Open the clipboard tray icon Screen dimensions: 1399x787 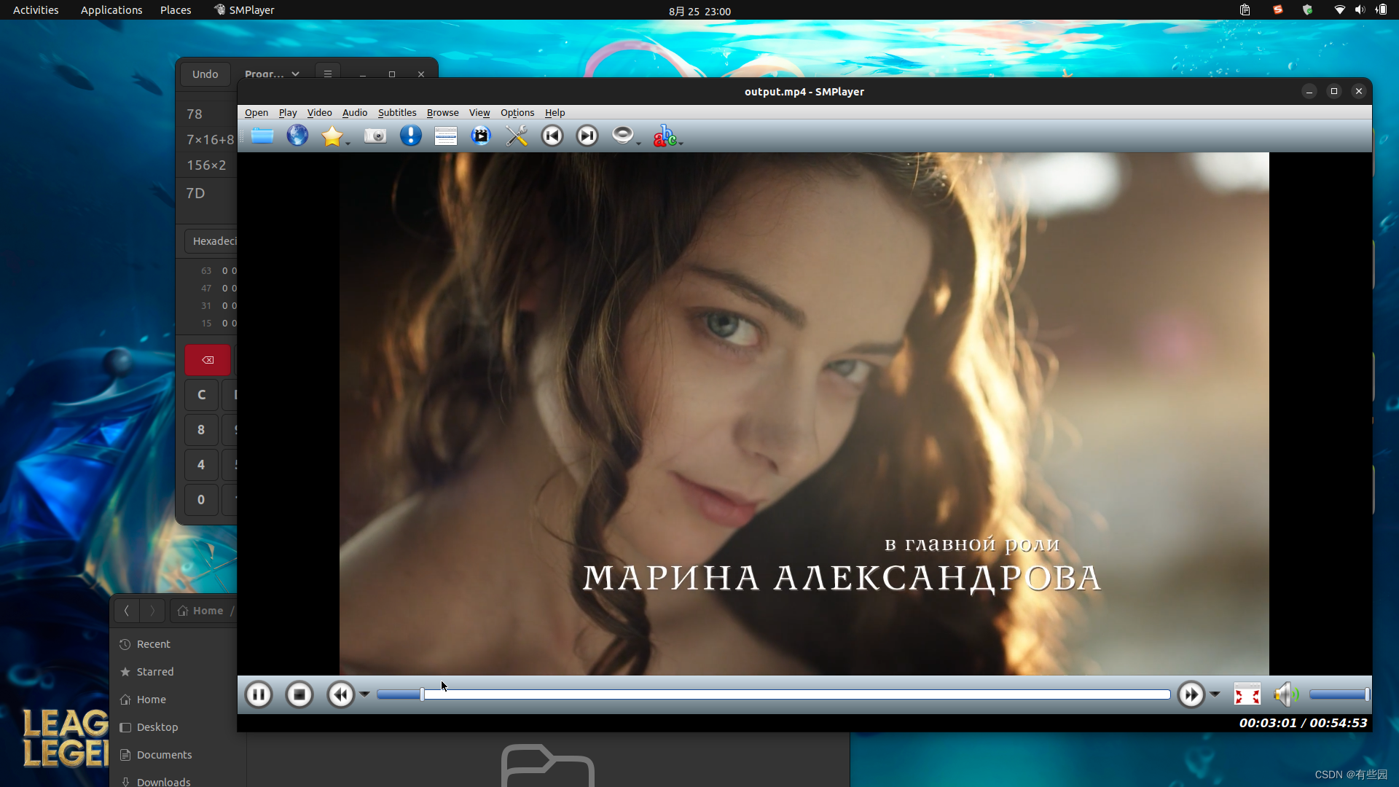coord(1245,10)
